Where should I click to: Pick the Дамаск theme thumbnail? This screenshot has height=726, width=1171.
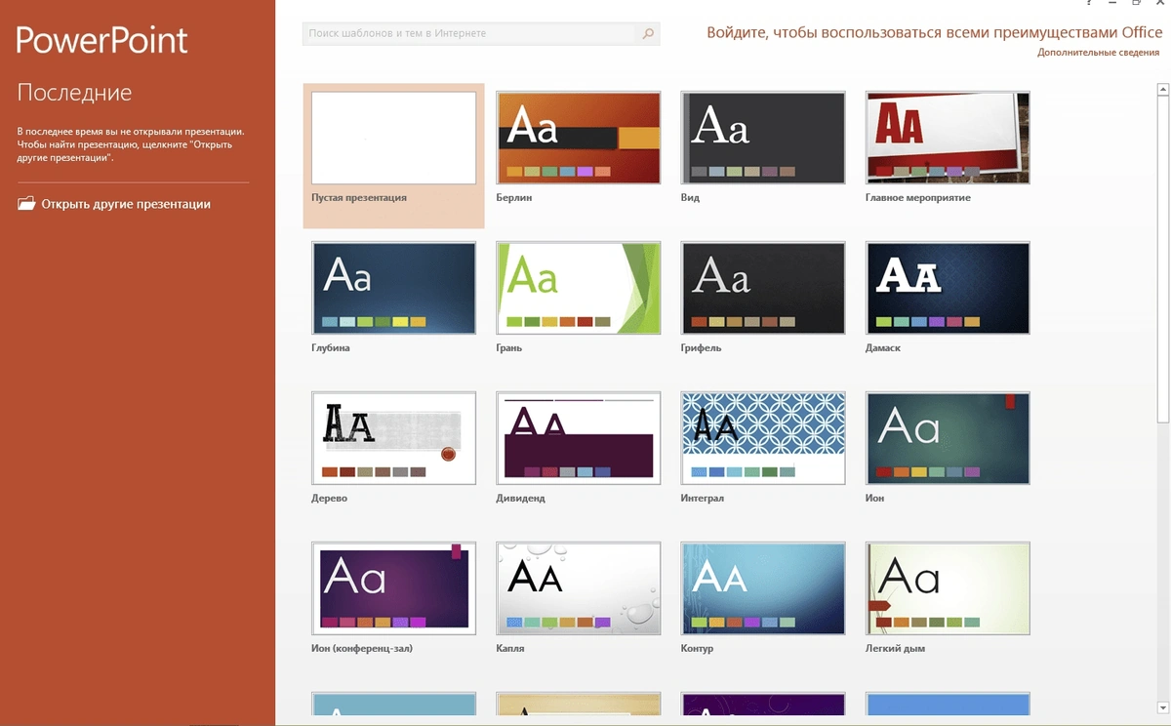(948, 288)
